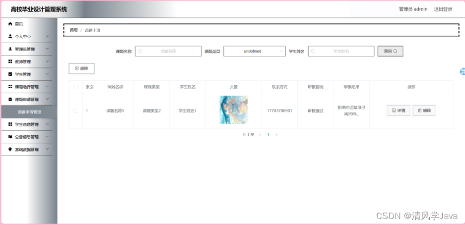
Task: Open the 公告信息管理 menu label
Action: [27, 137]
